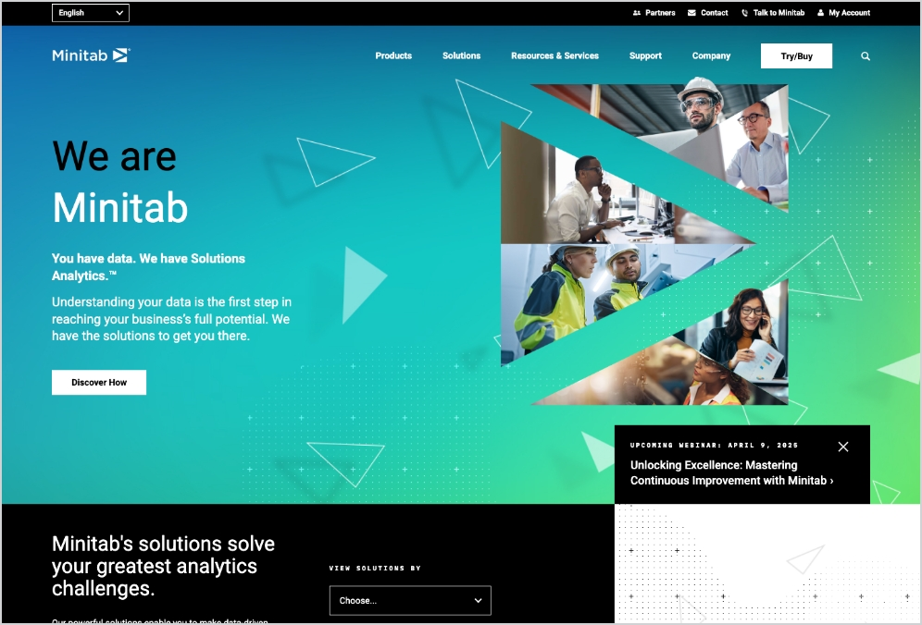
Task: Open the Contact link
Action: coord(714,12)
